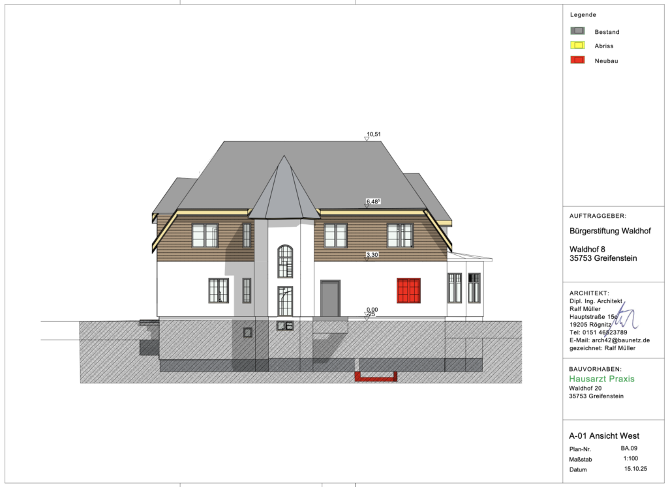
Task: Click the green Hausarzt Praxis title
Action: click(x=601, y=379)
